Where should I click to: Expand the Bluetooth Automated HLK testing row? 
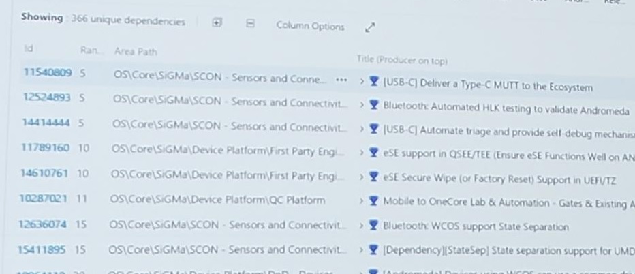coord(362,106)
